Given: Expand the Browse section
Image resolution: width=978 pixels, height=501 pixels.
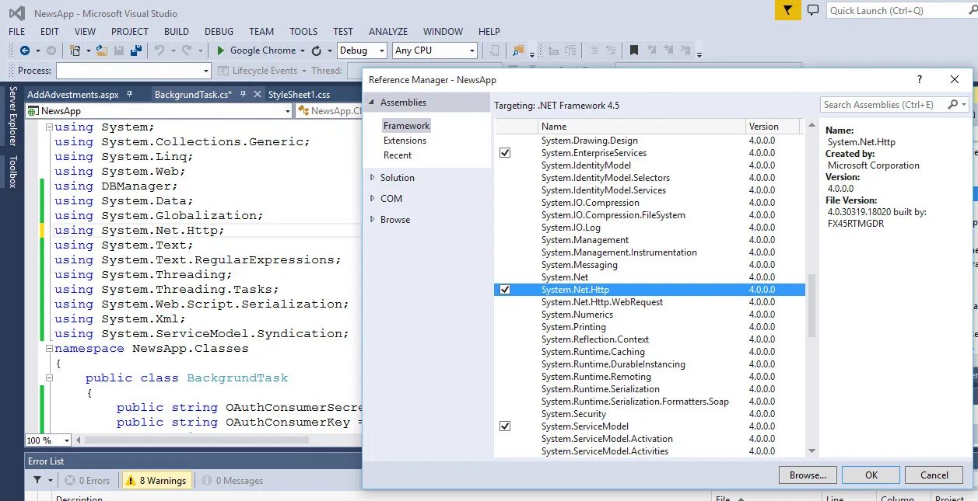Looking at the screenshot, I should [373, 220].
